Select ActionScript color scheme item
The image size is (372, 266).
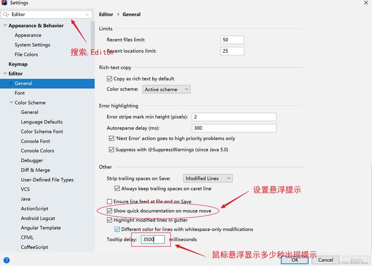(35, 209)
